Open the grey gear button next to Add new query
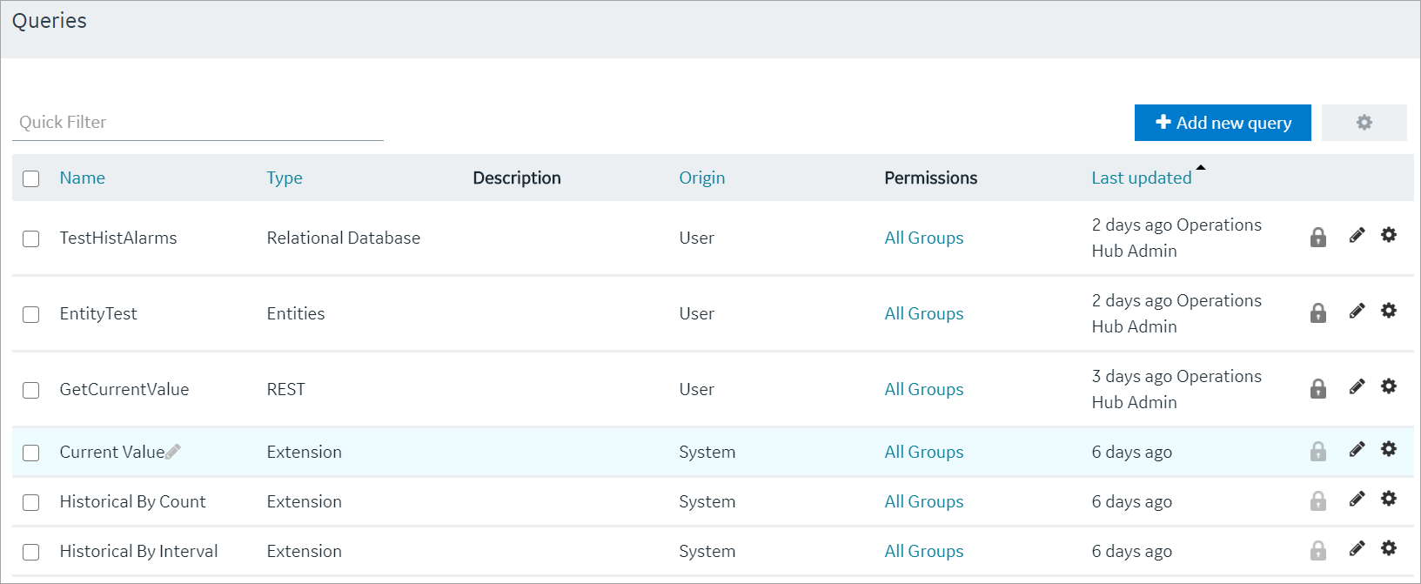This screenshot has height=584, width=1421. (1364, 123)
